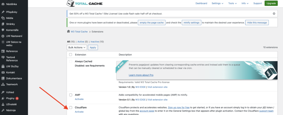Filter by Inactive extensions
This screenshot has height=115, width=283.
[x=95, y=42]
